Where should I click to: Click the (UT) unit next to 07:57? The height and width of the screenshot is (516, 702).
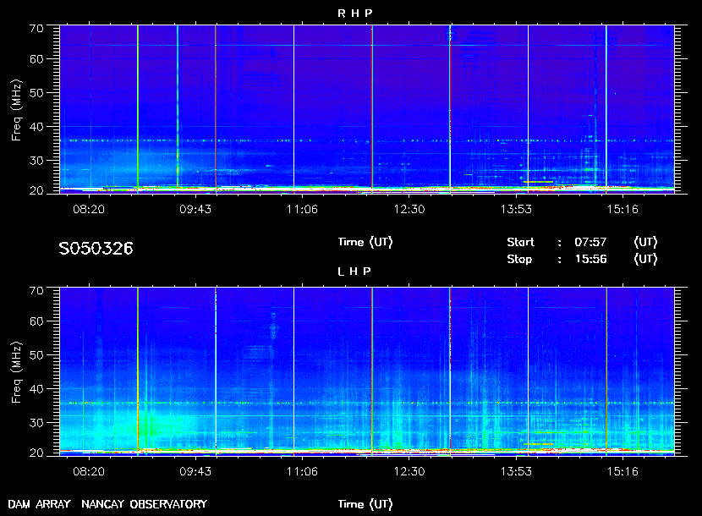pos(645,242)
